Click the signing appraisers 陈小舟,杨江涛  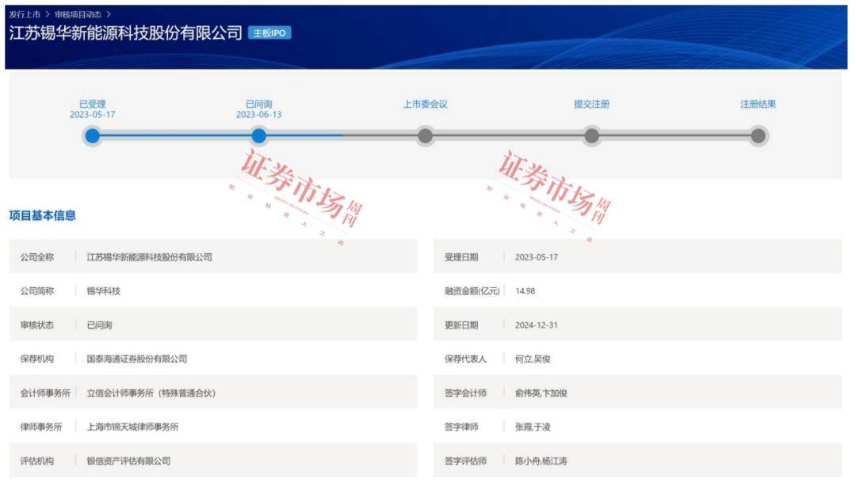tap(541, 461)
